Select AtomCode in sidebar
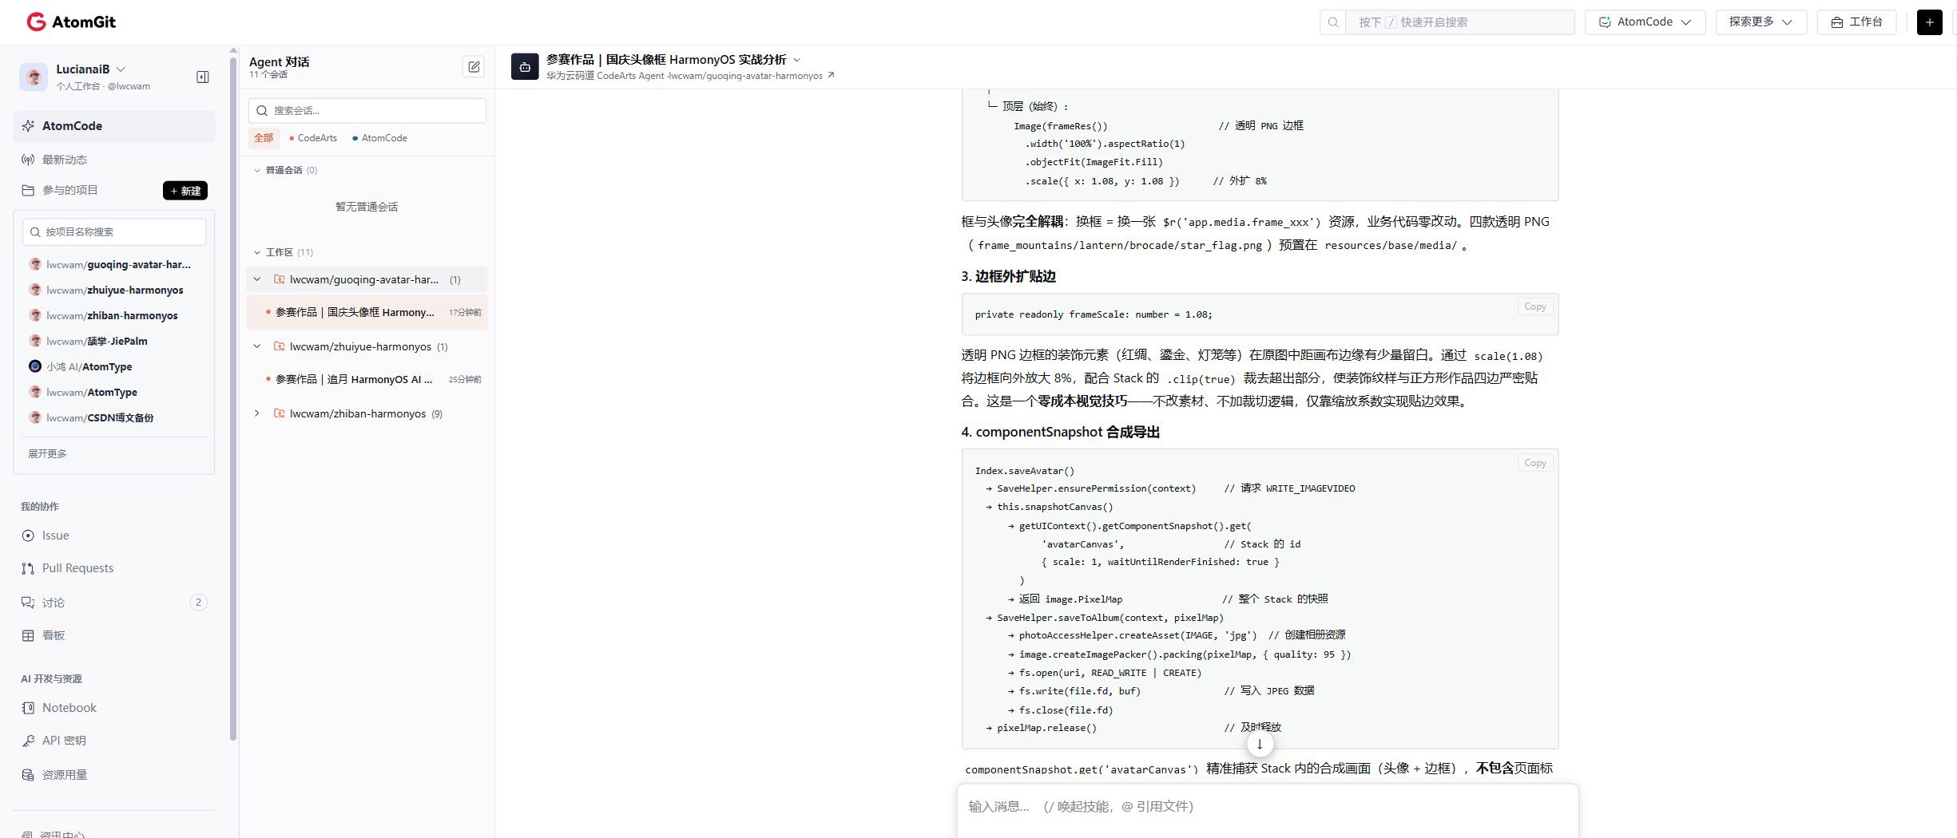Viewport: 1957px width, 838px height. tap(114, 126)
